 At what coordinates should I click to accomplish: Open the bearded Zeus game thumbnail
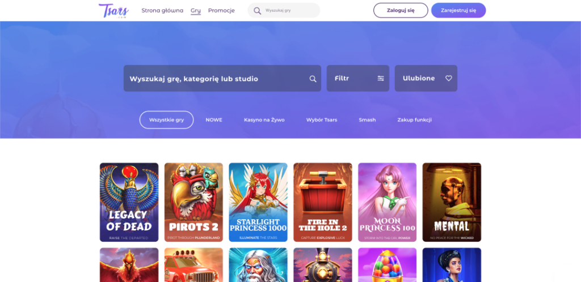point(258,265)
